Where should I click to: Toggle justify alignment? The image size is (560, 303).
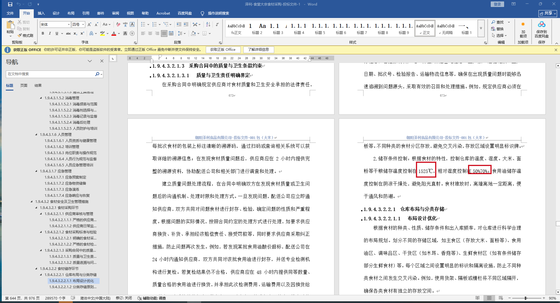pos(164,33)
